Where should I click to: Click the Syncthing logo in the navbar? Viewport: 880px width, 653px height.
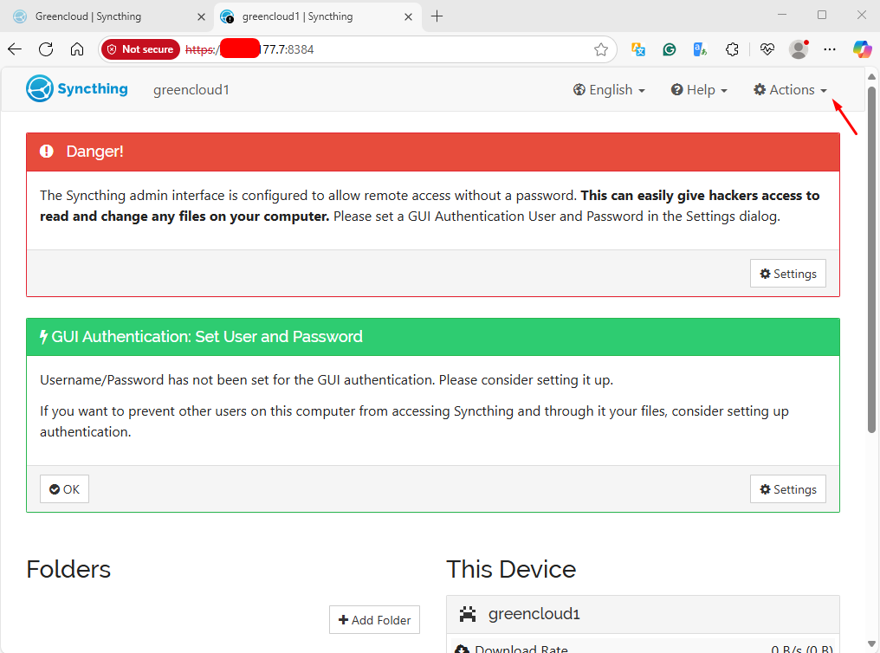(x=77, y=88)
